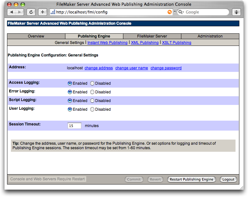Enable Error Logging radio button

(x=70, y=92)
